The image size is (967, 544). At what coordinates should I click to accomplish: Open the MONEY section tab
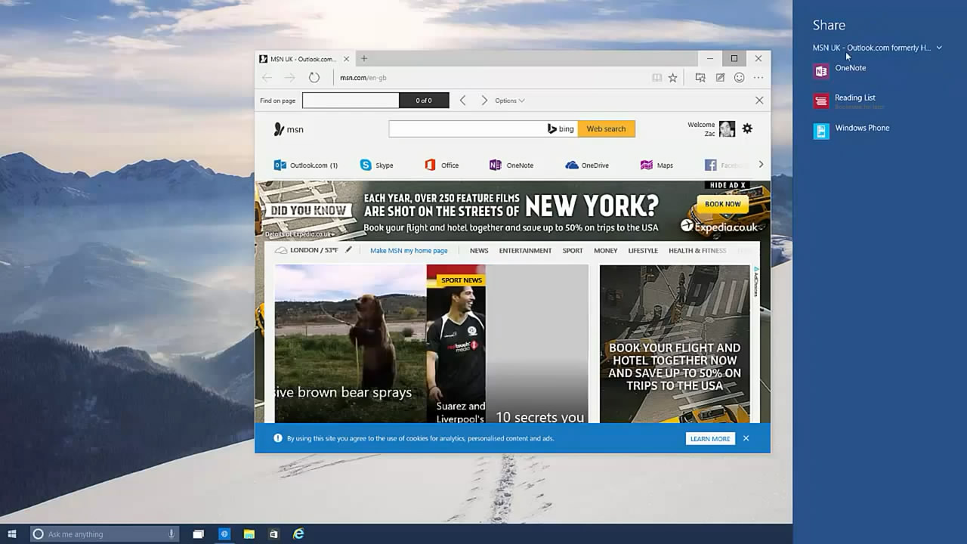pyautogui.click(x=605, y=250)
